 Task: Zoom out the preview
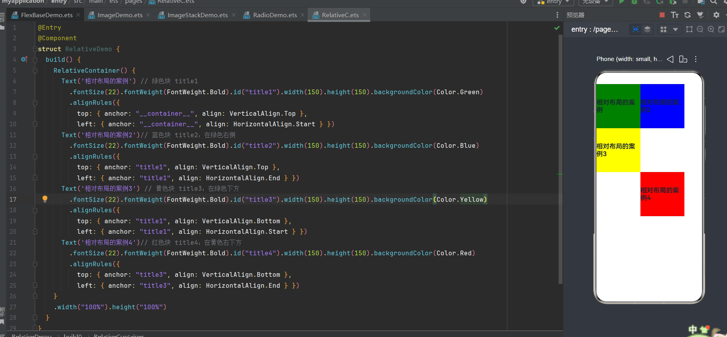pyautogui.click(x=700, y=29)
